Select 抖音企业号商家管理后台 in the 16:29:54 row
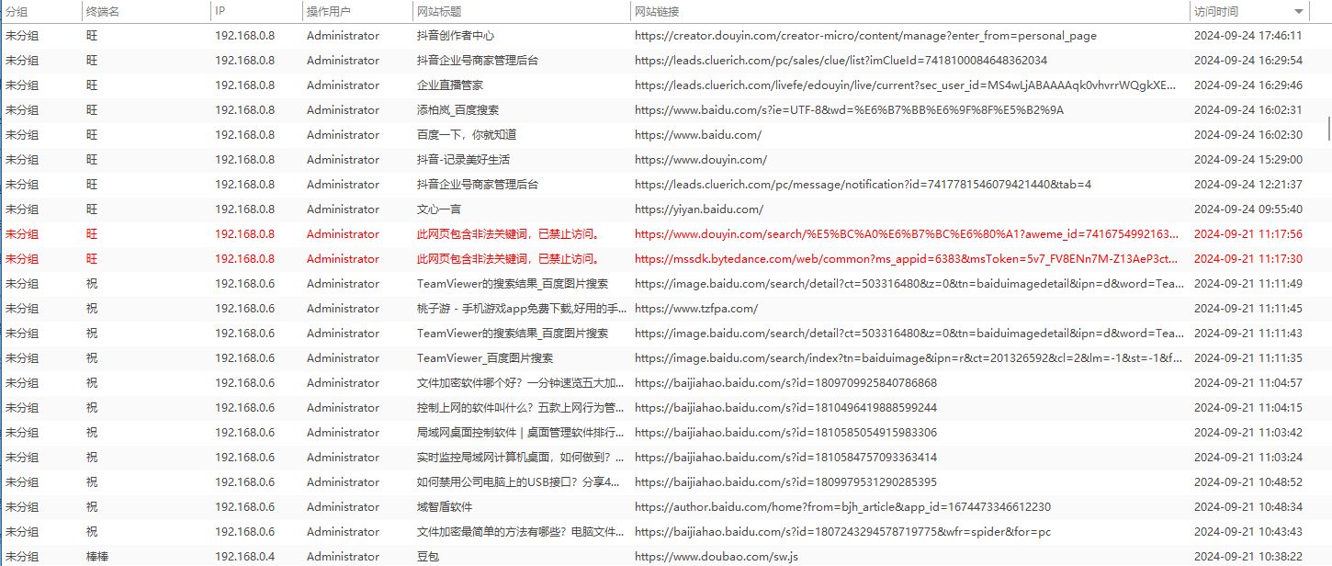 (x=478, y=61)
